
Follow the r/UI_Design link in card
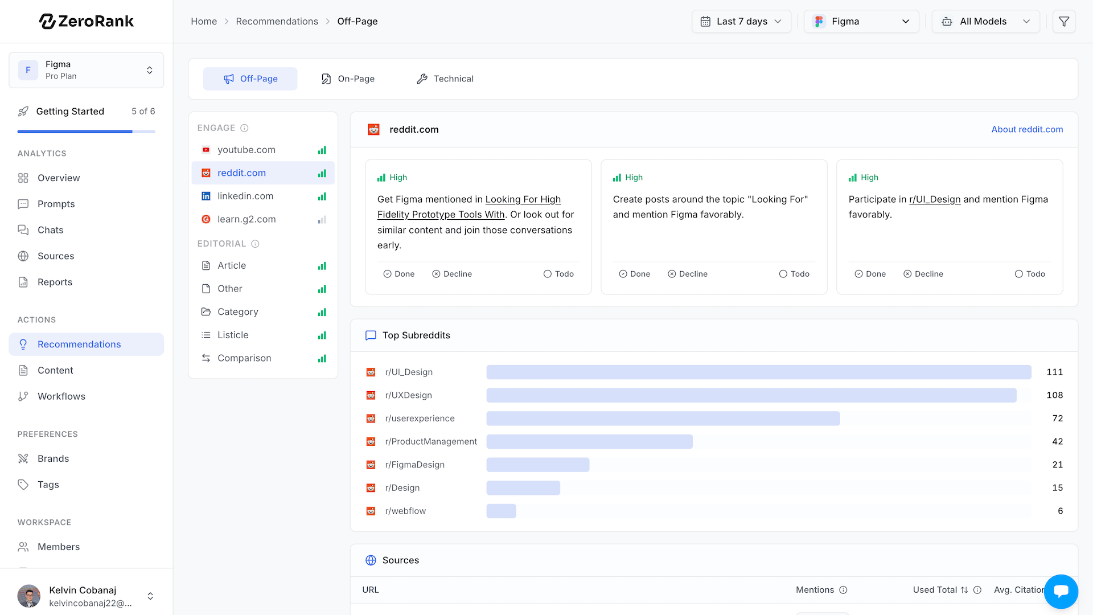935,199
